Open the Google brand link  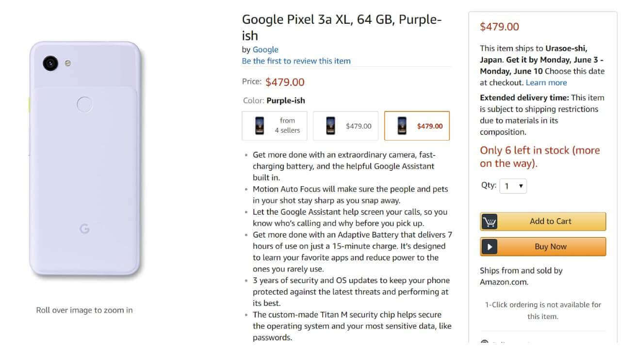pos(265,49)
